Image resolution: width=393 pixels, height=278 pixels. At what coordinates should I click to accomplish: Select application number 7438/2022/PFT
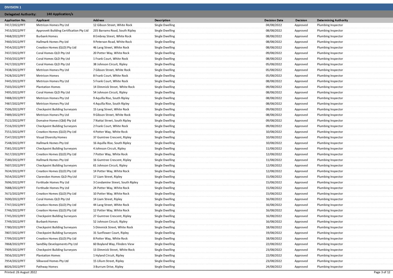(15, 70)
